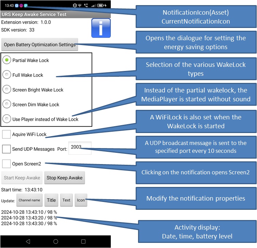The width and height of the screenshot is (257, 248).
Task: Select Use Player instead of Wake Lock
Action: tap(6, 119)
